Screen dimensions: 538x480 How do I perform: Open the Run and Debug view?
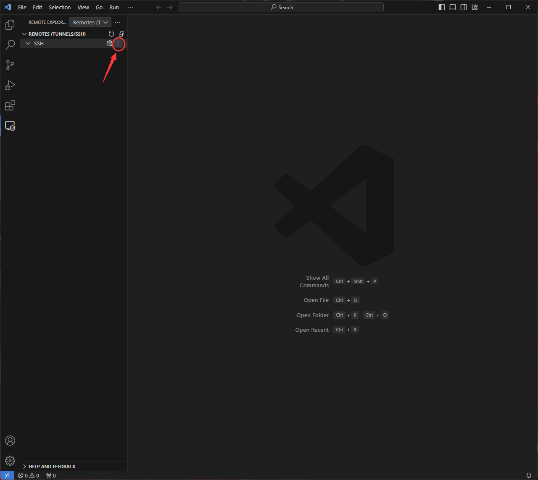tap(10, 85)
